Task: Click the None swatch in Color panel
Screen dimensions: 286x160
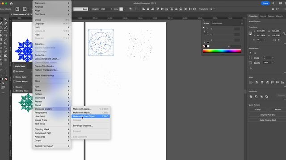Action: pyautogui.click(x=204, y=46)
